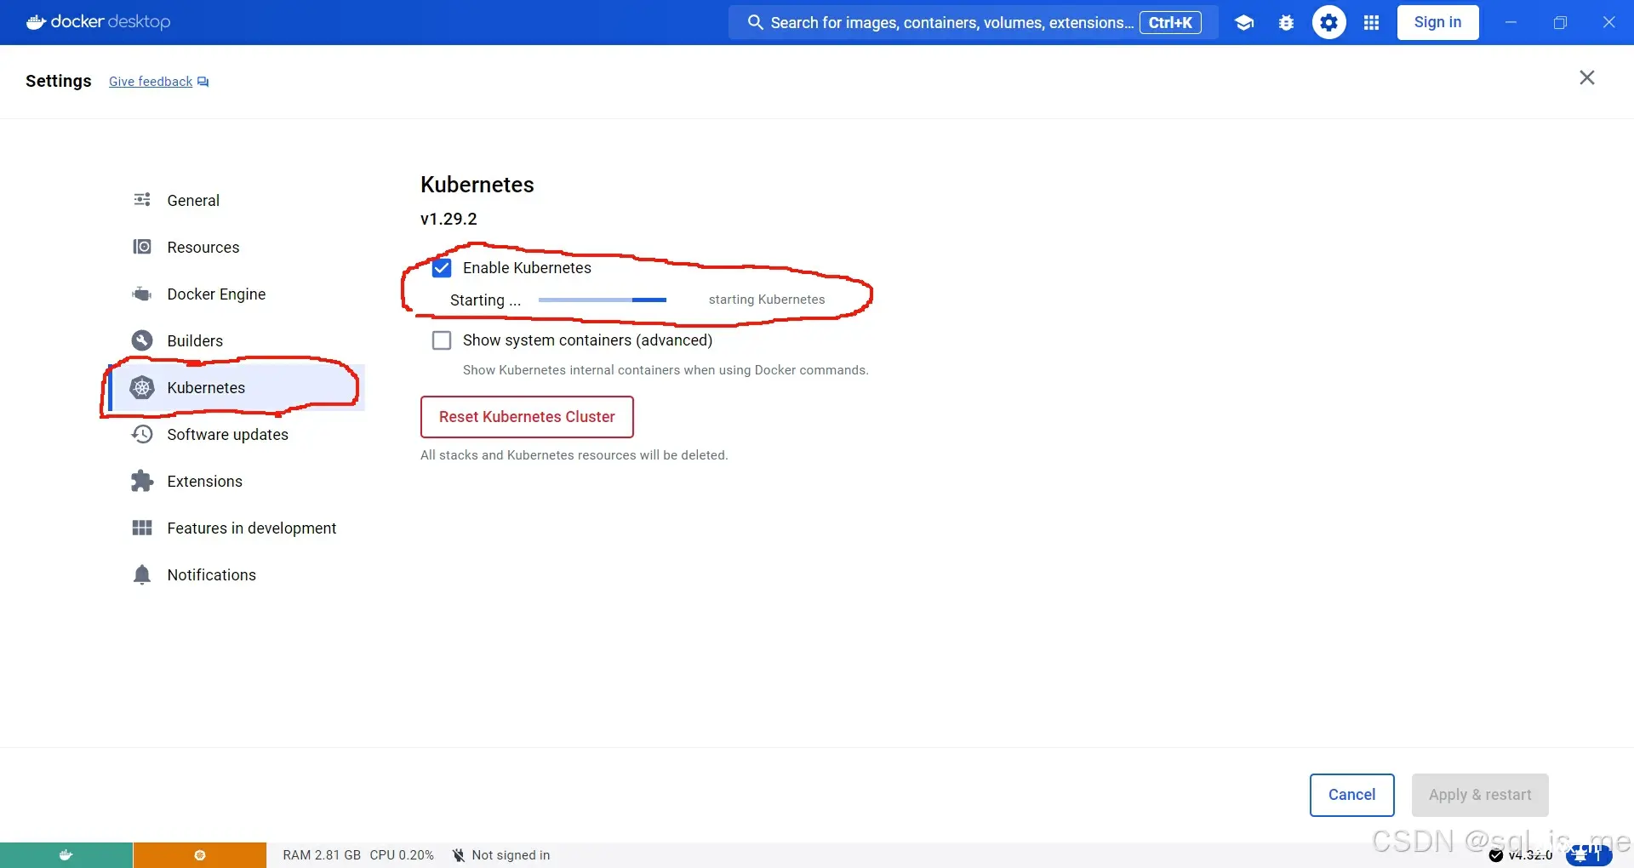Viewport: 1634px width, 868px height.
Task: Click the Kubernetes page heading
Action: [477, 185]
